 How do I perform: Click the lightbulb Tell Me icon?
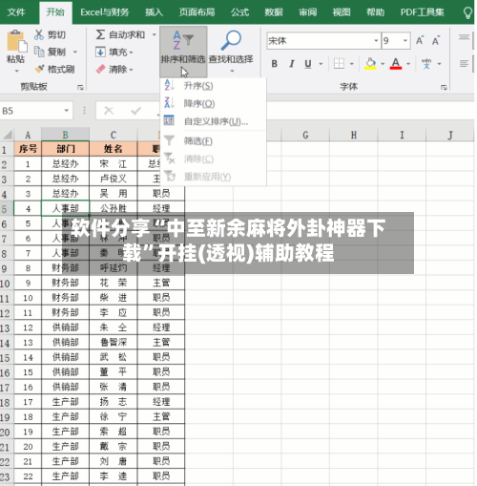point(467,12)
